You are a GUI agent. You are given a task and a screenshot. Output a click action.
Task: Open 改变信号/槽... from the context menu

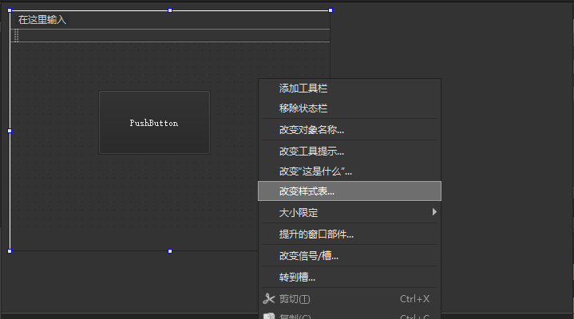pos(308,256)
